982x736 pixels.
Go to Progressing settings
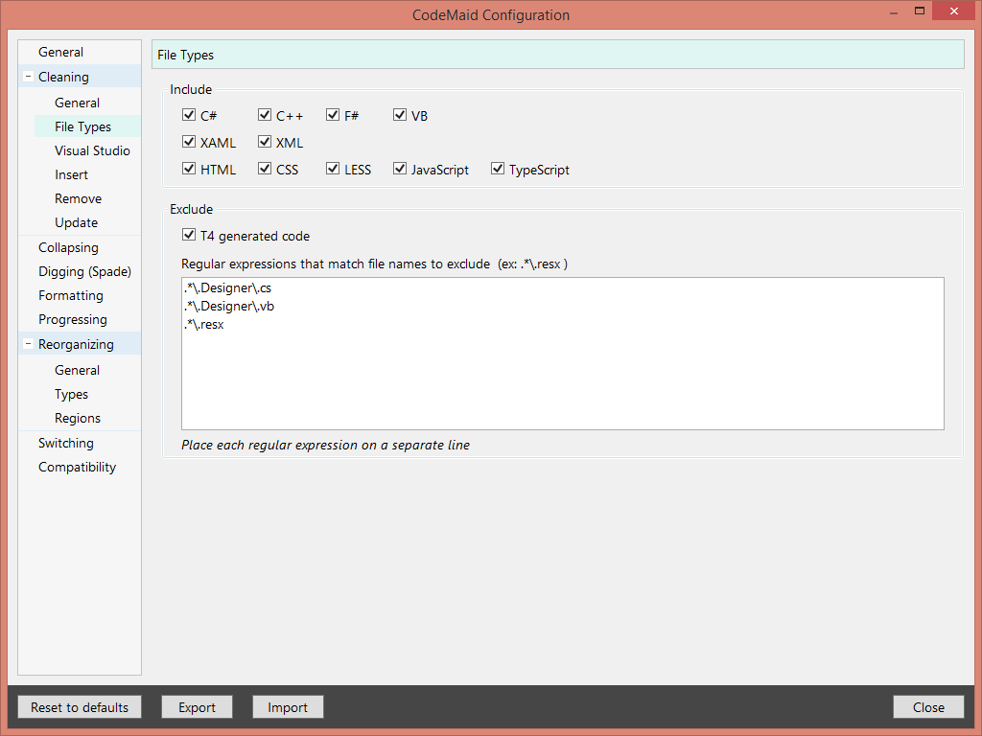click(73, 319)
